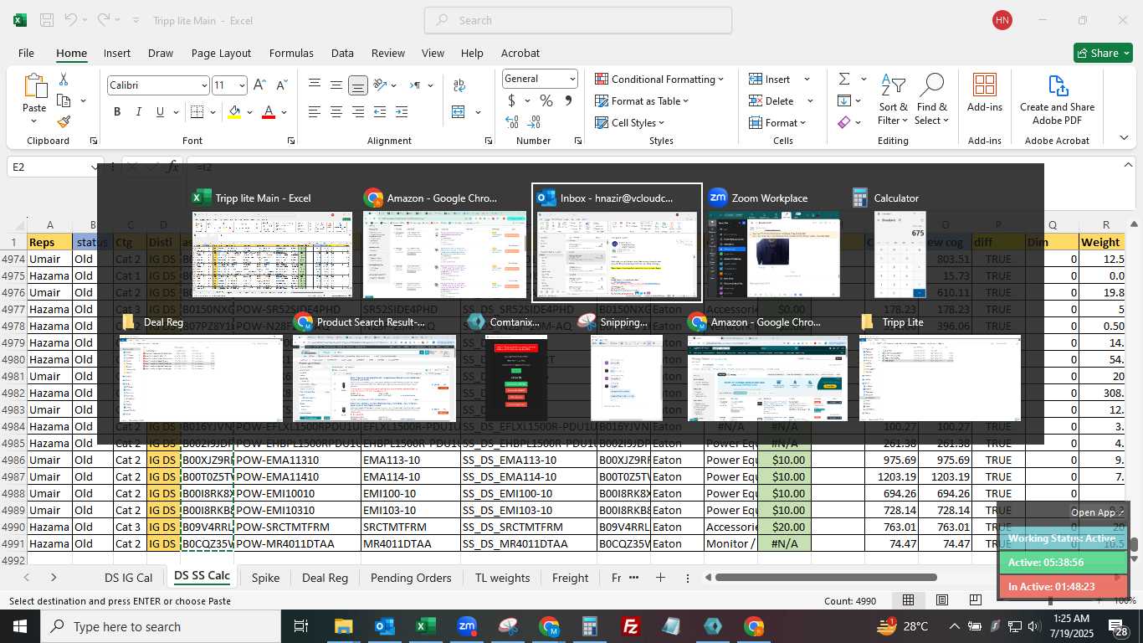Open the Insert ribbon tab
Image resolution: width=1143 pixels, height=643 pixels.
click(x=117, y=53)
